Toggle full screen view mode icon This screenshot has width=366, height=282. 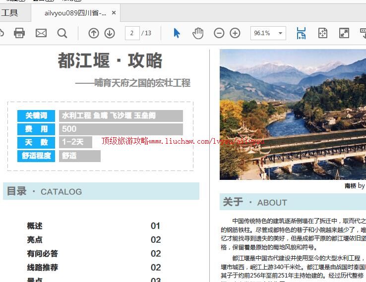click(x=344, y=33)
